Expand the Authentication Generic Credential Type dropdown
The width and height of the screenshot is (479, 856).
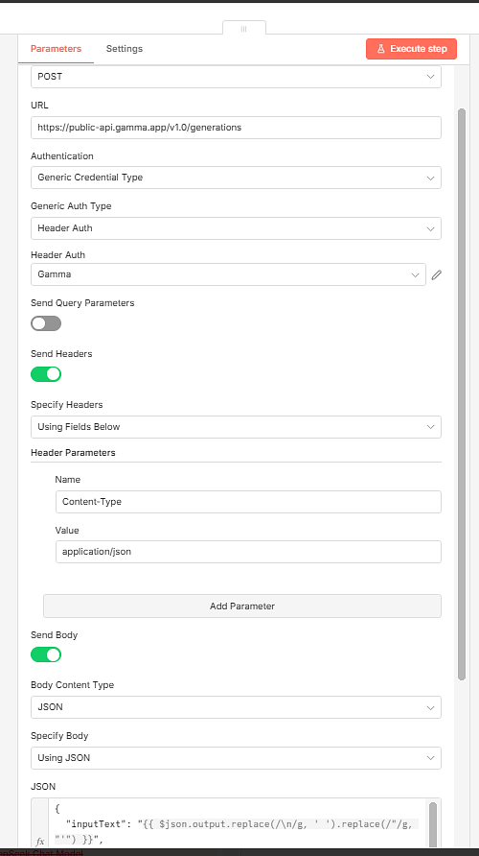[236, 178]
